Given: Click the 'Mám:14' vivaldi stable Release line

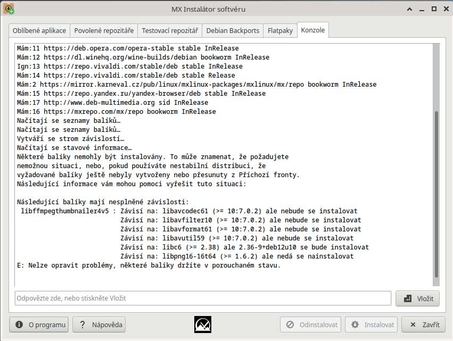Looking at the screenshot, I should click(x=126, y=75).
